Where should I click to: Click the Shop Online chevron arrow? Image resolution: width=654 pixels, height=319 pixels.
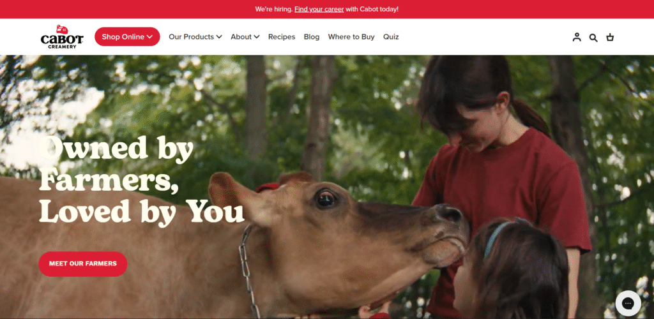(149, 37)
